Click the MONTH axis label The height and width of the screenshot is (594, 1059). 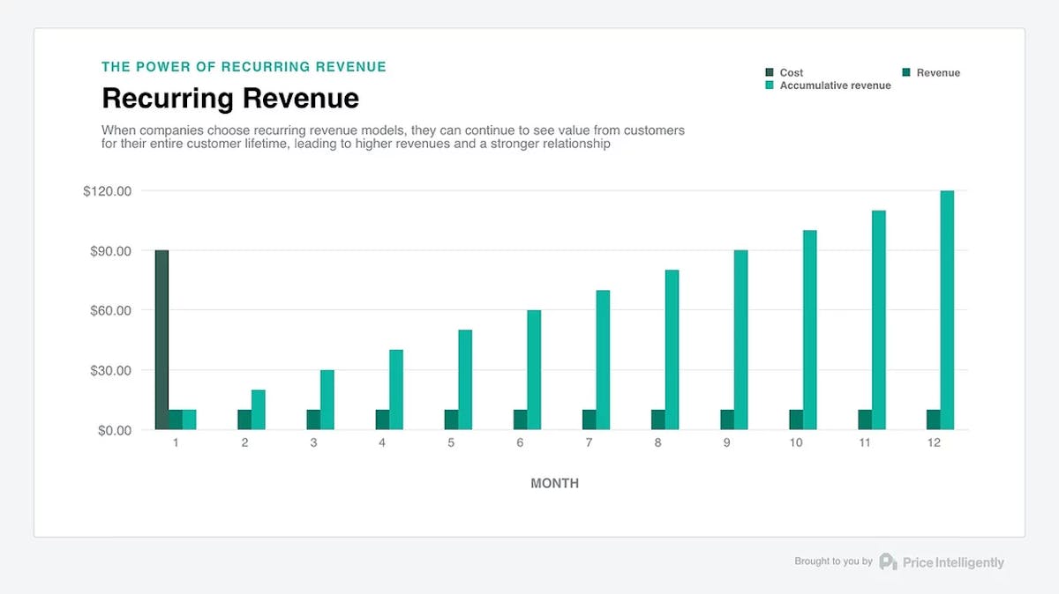pos(554,483)
